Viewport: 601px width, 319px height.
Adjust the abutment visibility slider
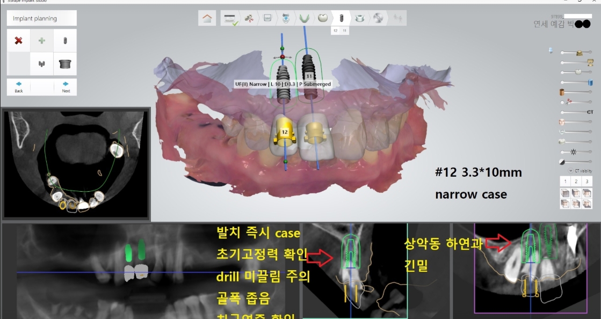(x=577, y=62)
